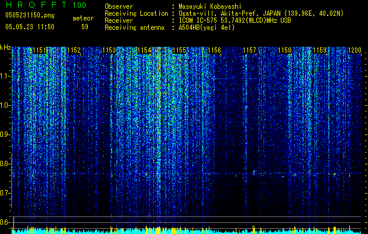Click the kHz axis unit label
368x234 pixels.
tap(5, 47)
